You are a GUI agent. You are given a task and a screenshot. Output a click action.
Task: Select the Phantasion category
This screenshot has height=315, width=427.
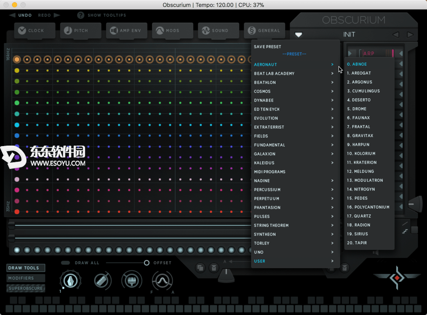click(x=295, y=207)
